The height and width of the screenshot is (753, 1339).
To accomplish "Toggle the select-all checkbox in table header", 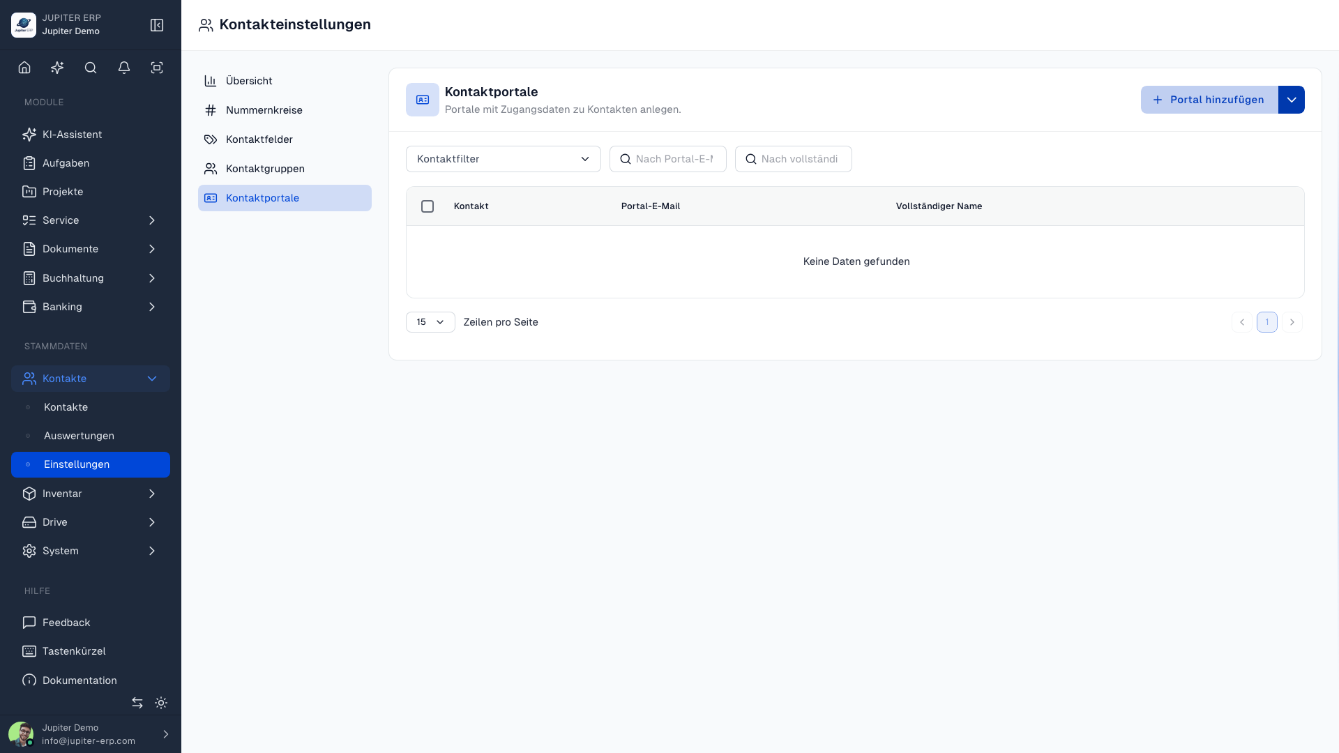I will pos(428,206).
